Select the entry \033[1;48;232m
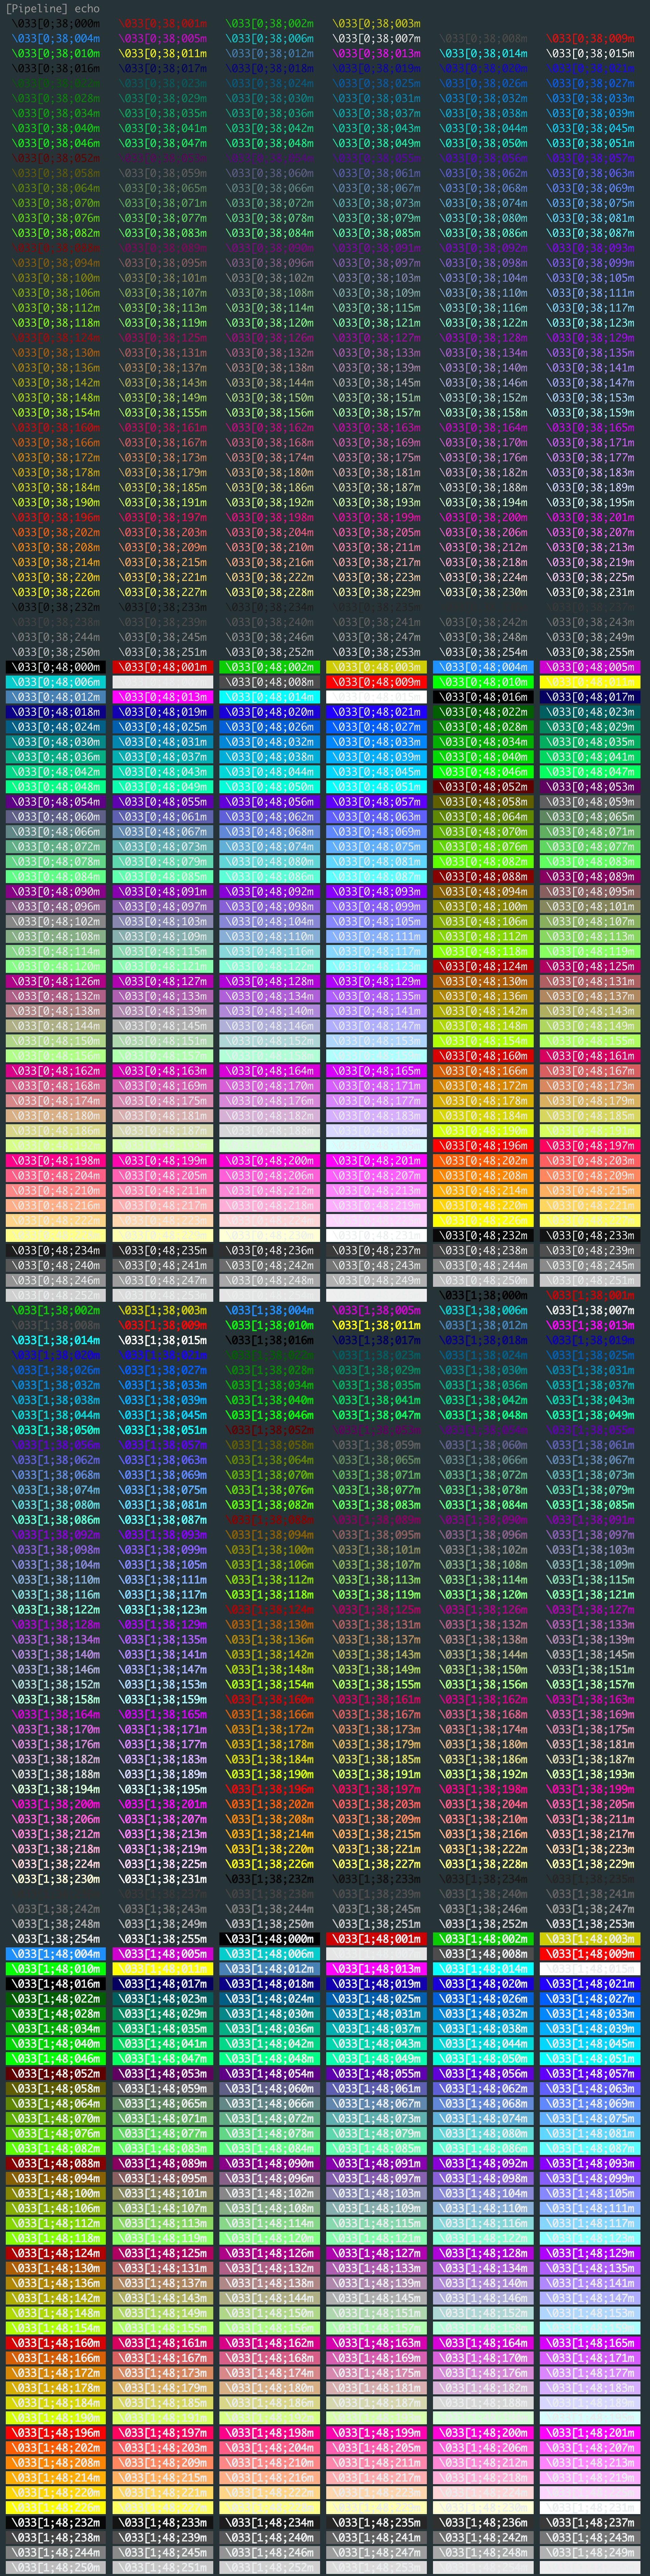 (x=56, y=2523)
